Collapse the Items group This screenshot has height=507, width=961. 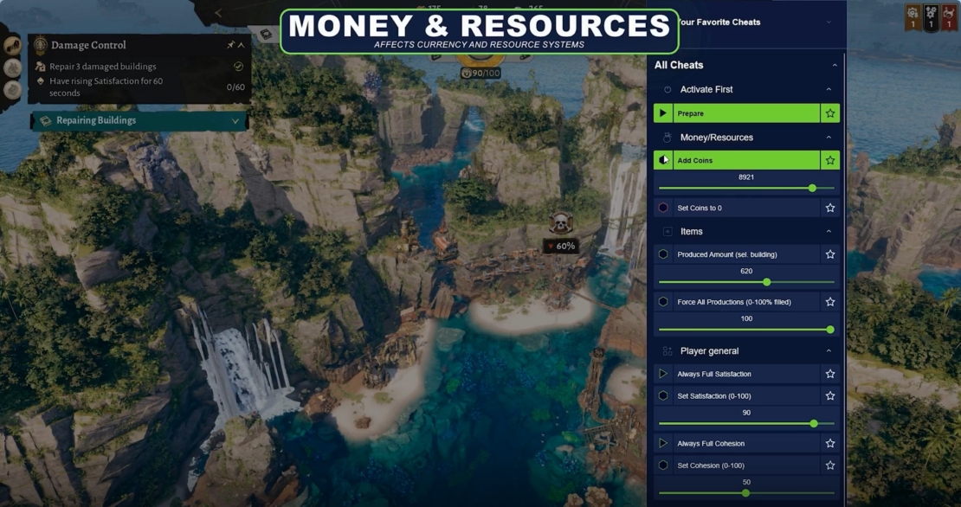(x=829, y=232)
